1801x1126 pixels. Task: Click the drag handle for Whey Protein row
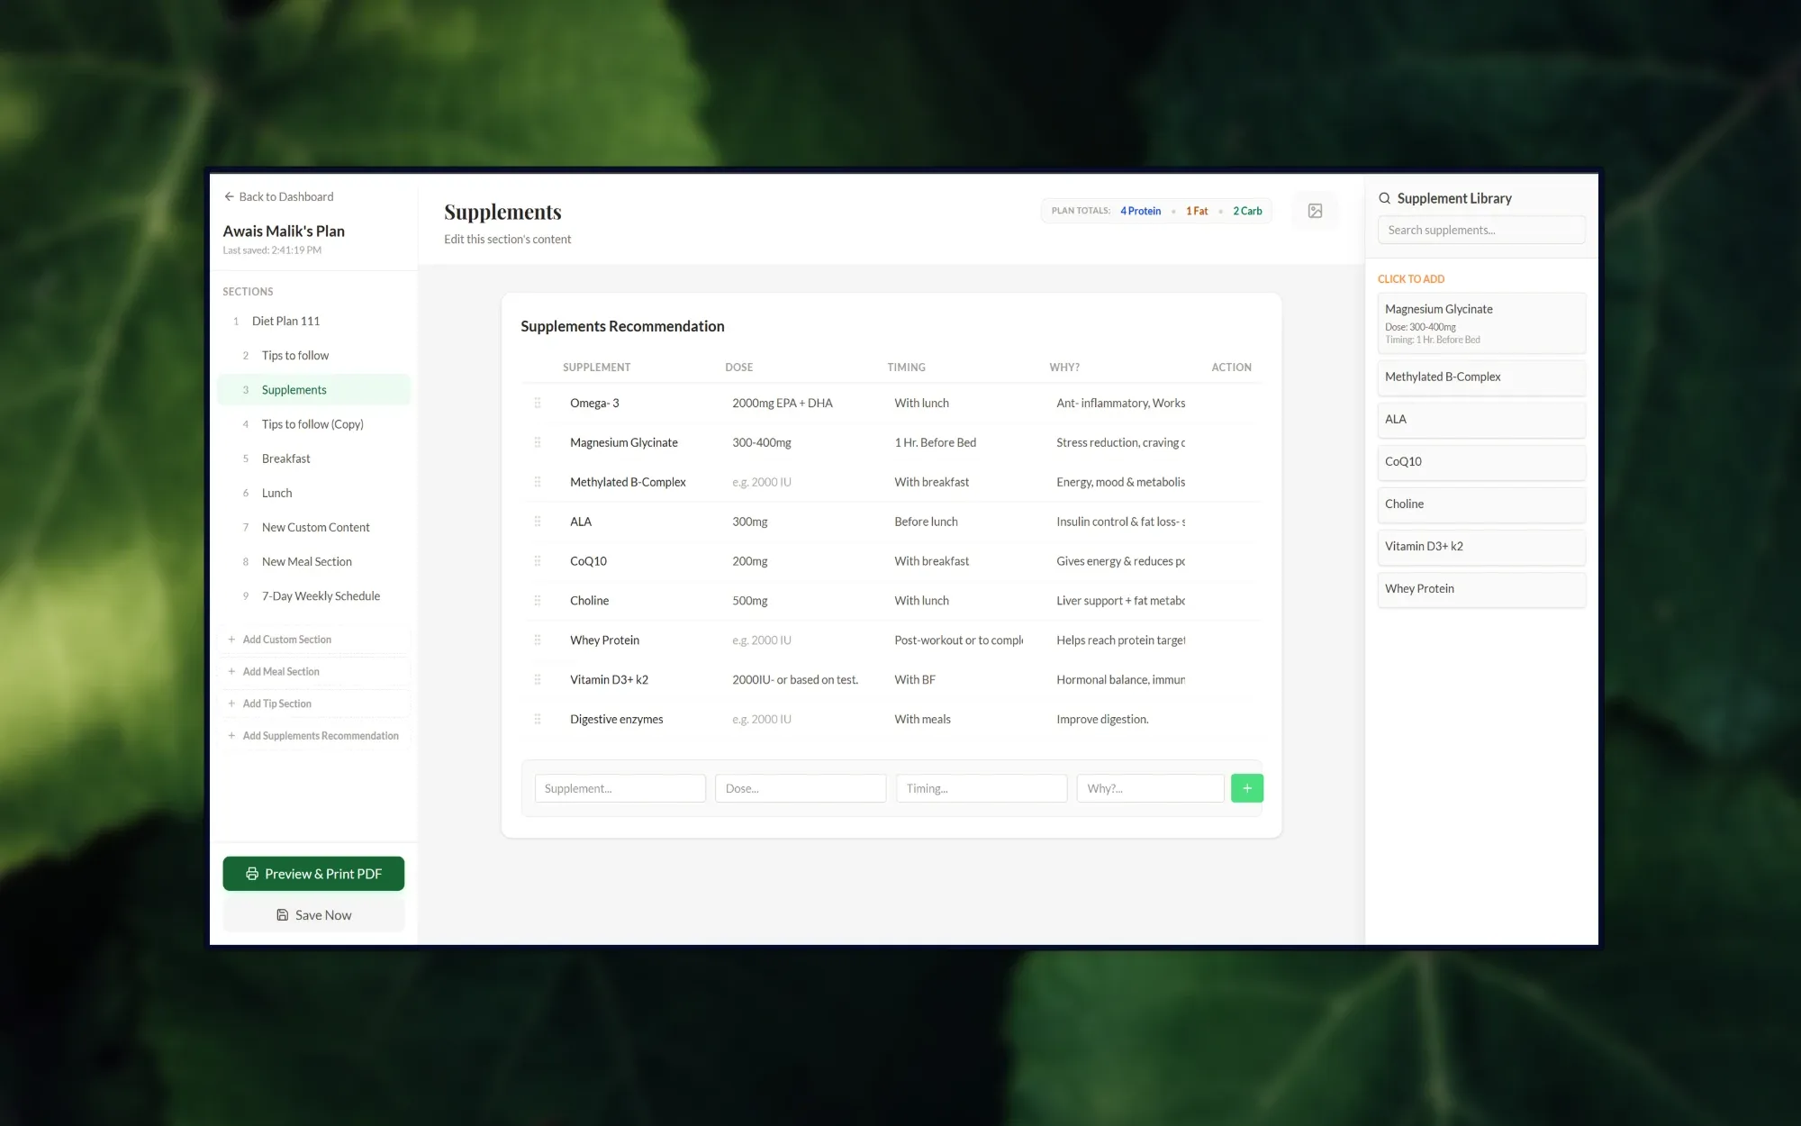pyautogui.click(x=538, y=640)
